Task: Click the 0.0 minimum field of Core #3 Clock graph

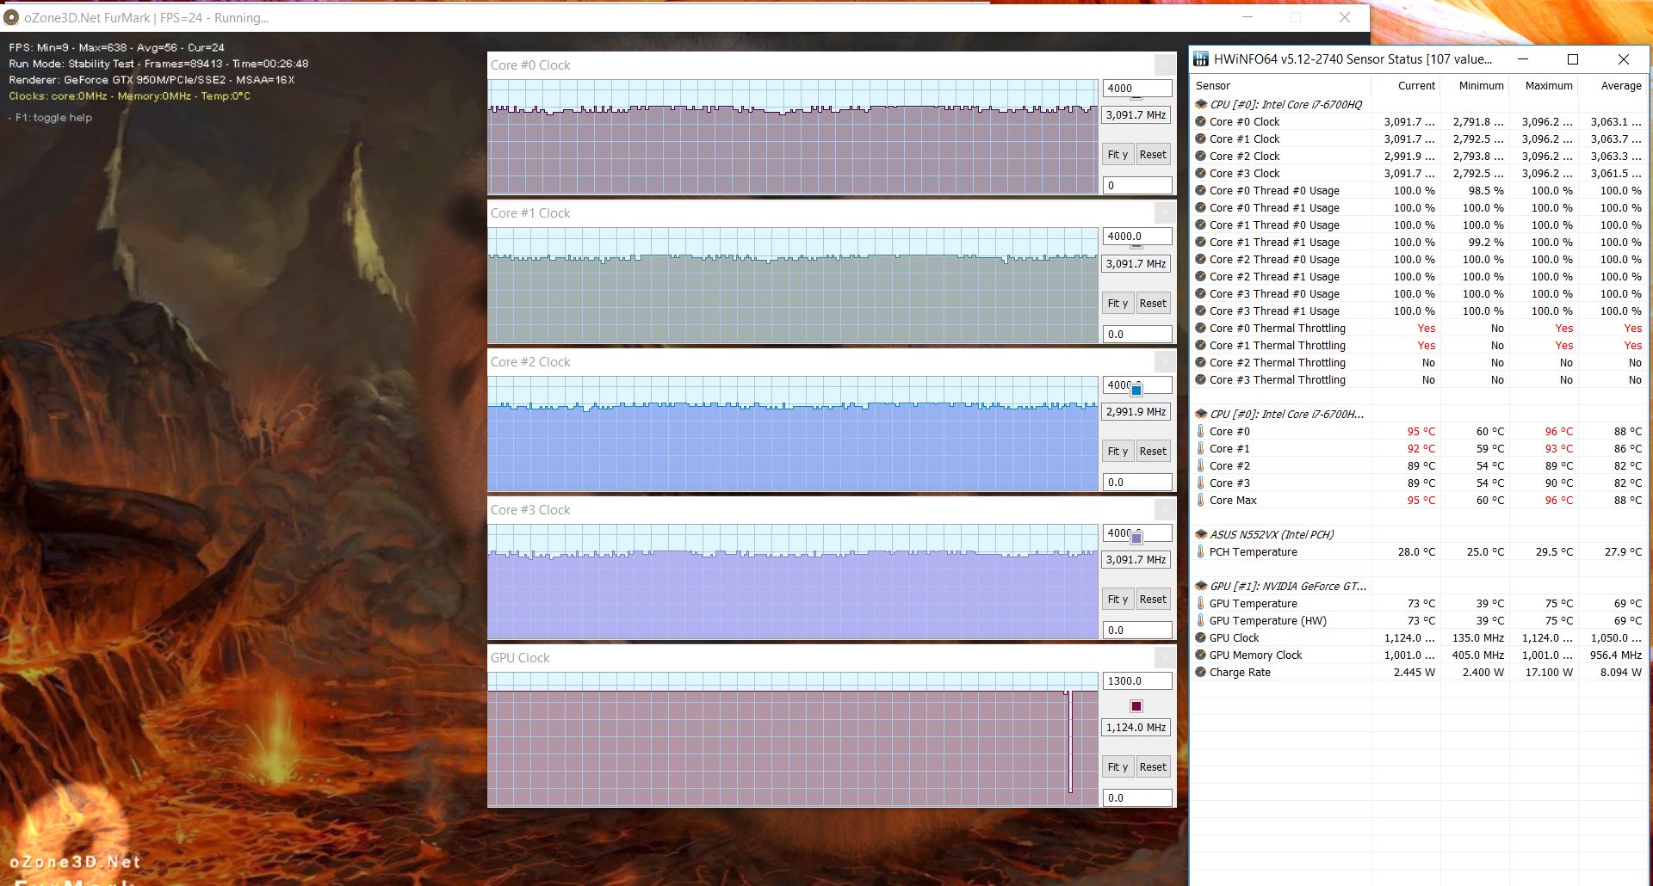Action: coord(1137,631)
